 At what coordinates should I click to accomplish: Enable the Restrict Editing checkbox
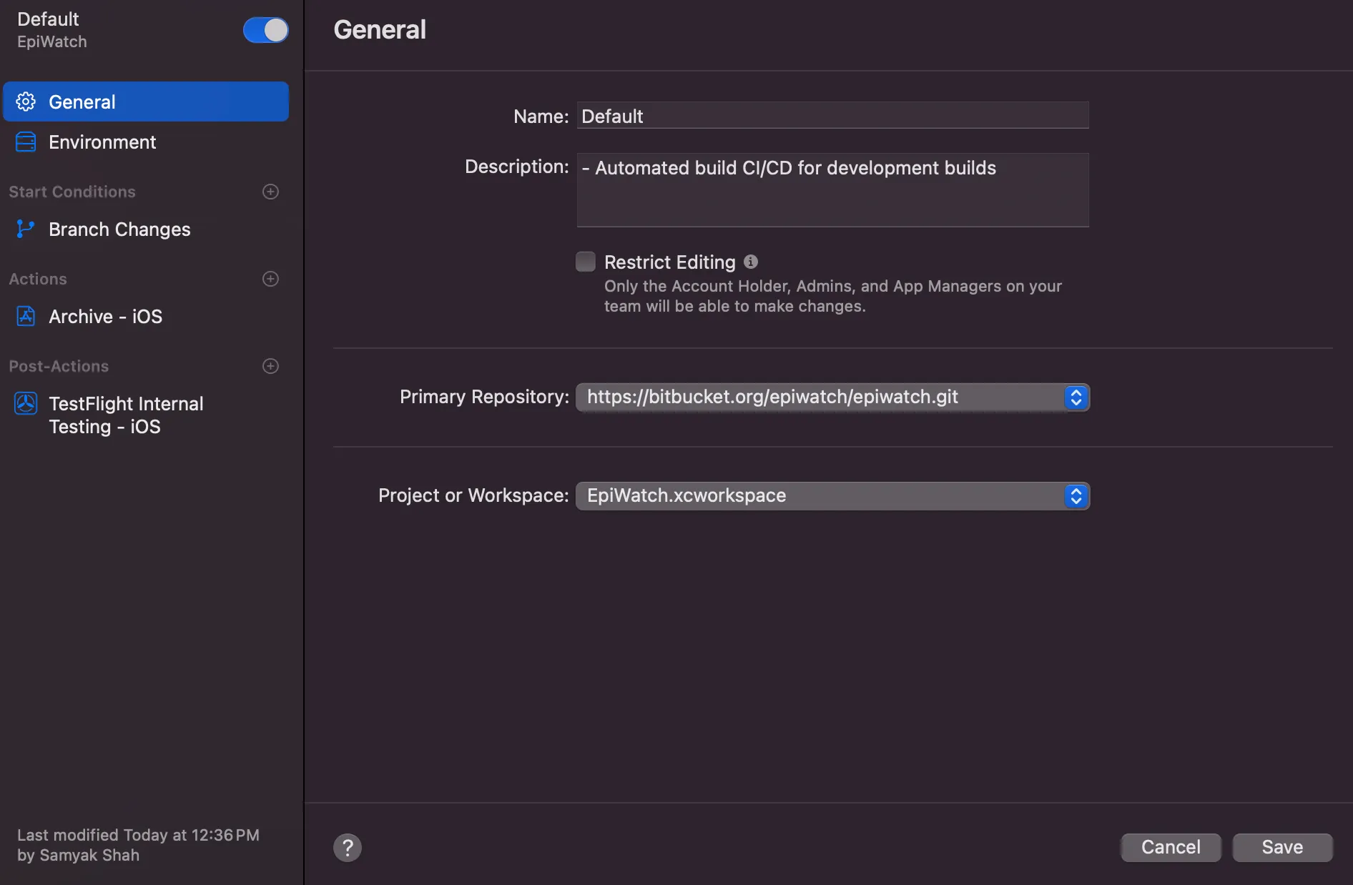coord(585,262)
